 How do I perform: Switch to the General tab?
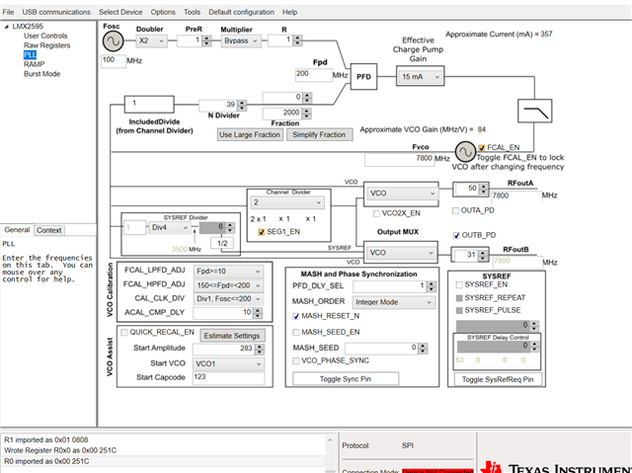(17, 230)
